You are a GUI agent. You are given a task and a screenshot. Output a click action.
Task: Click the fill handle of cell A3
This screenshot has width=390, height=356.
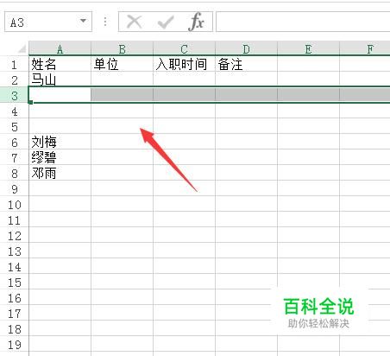tap(31, 102)
